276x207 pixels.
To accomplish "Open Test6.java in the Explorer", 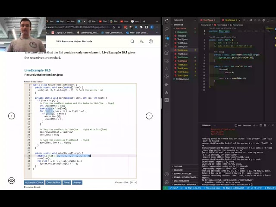I will pos(184,53).
